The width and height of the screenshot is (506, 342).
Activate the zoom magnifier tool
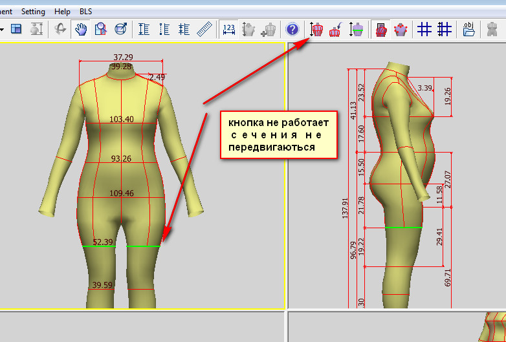pyautogui.click(x=100, y=29)
